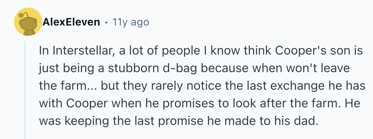Click the "11y ago" comment timestamp
The width and height of the screenshot is (373, 139).
coord(131,22)
